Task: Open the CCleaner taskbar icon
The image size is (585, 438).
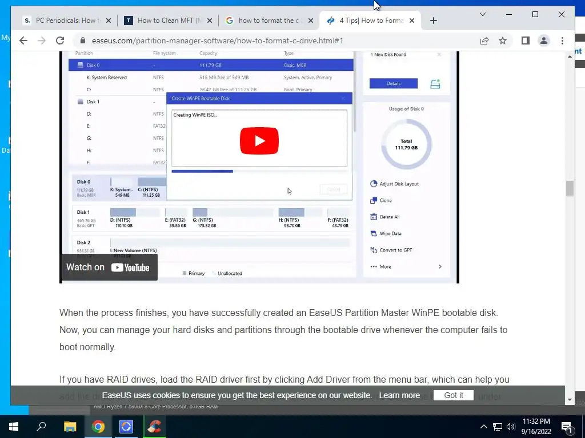Action: point(154,427)
